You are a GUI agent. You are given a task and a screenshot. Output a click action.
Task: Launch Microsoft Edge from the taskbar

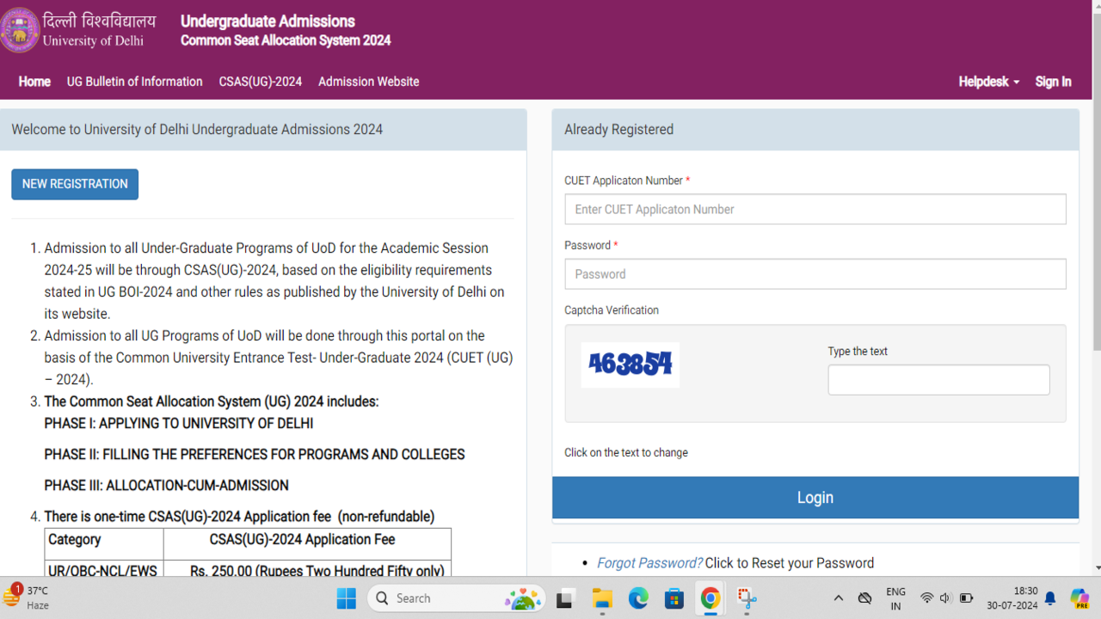[x=637, y=598]
